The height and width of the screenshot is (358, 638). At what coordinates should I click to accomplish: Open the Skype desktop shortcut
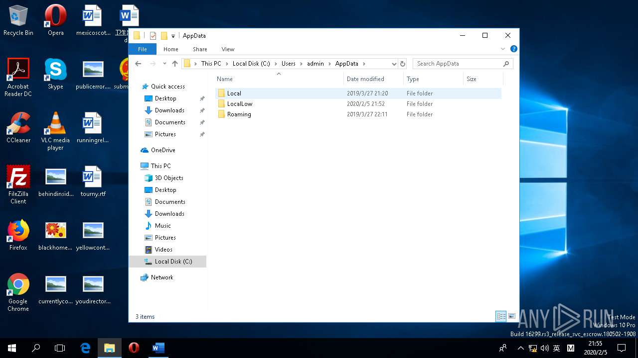55,74
